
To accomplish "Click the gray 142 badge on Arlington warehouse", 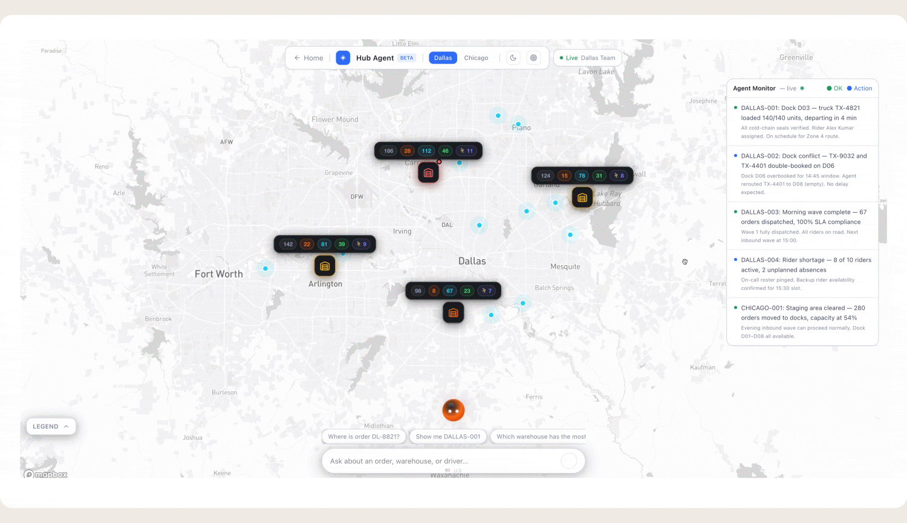I will pyautogui.click(x=288, y=244).
